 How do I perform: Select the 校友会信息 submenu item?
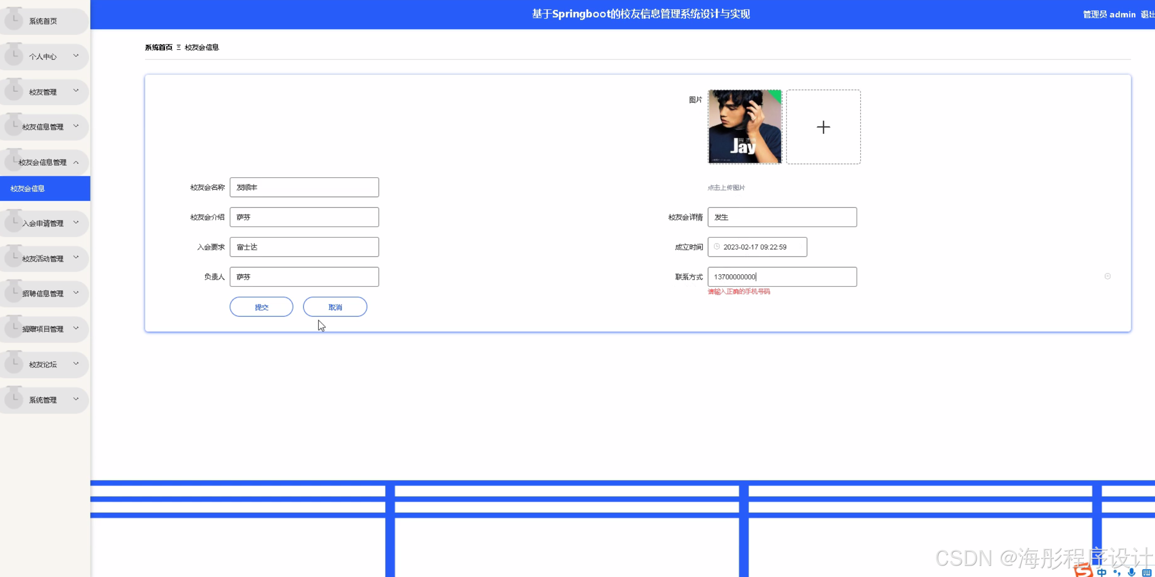[28, 188]
